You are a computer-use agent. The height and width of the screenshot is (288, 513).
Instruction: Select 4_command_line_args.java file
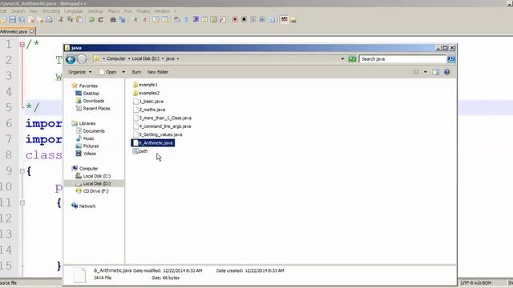point(162,126)
